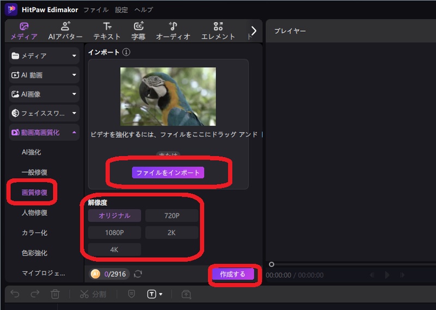The width and height of the screenshot is (436, 310).
Task: Expand the AI画像 sidebar dropdown
Action: [x=44, y=94]
